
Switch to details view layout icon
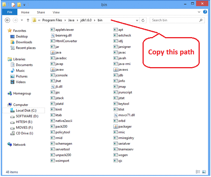[198, 172]
